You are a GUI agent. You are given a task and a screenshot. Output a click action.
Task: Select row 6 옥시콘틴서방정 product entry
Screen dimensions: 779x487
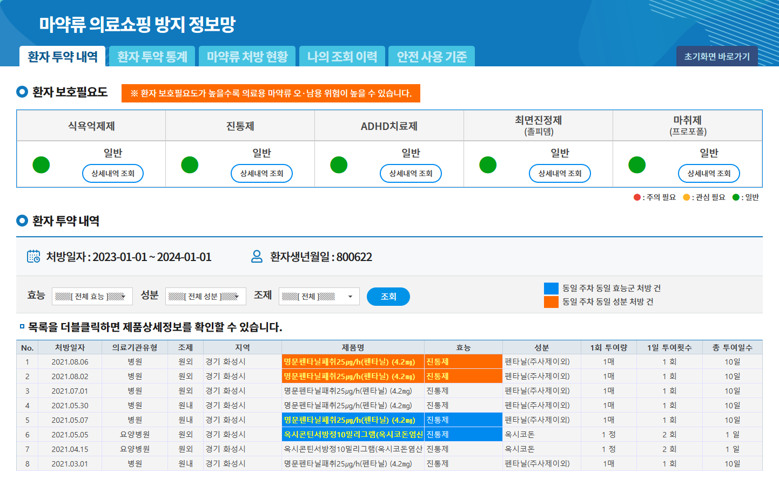point(353,434)
